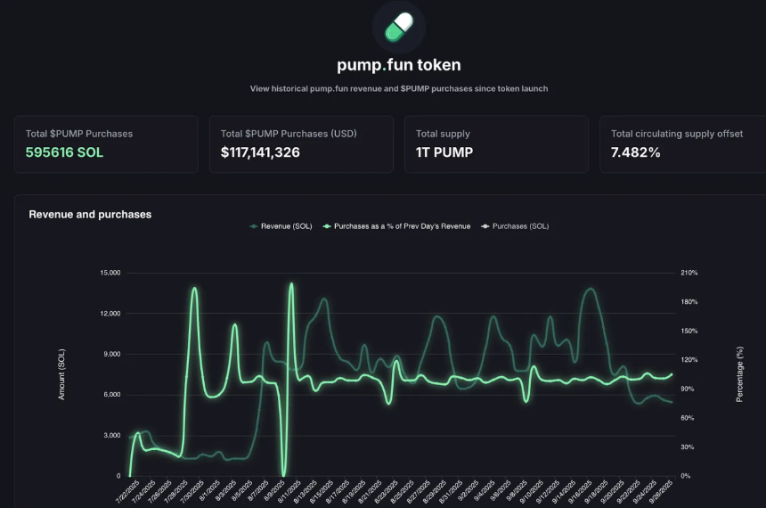Select the Total circulating supply offset card

click(682, 143)
